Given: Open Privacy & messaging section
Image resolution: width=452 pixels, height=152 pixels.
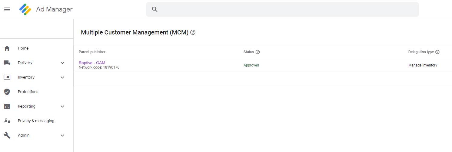Looking at the screenshot, I should (x=36, y=121).
